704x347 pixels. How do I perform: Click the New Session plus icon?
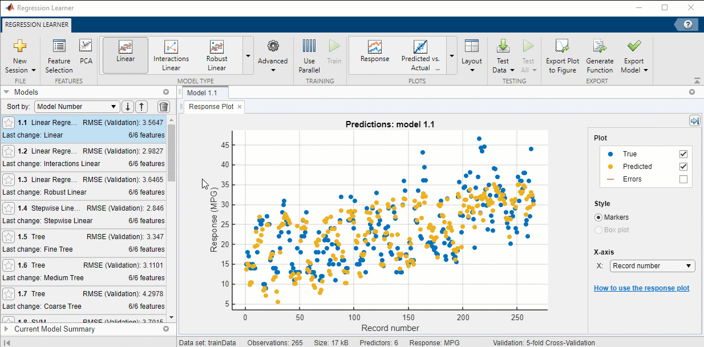(20, 46)
